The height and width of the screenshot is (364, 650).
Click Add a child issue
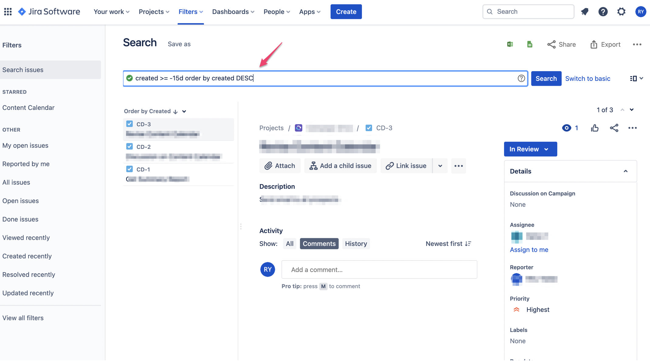(340, 166)
